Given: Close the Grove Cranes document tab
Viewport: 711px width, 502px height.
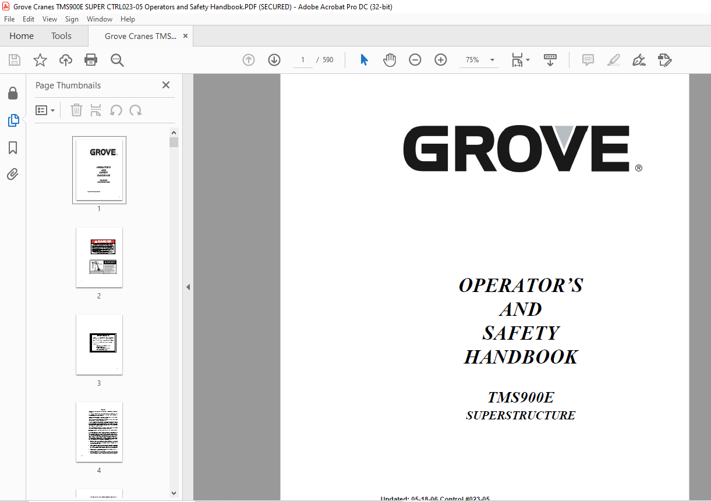Looking at the screenshot, I should tap(185, 36).
